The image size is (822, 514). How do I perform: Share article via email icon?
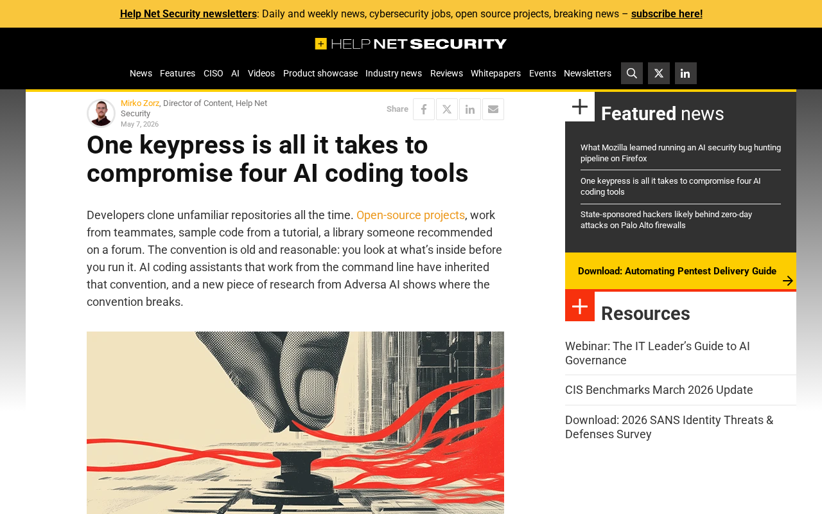pos(493,109)
